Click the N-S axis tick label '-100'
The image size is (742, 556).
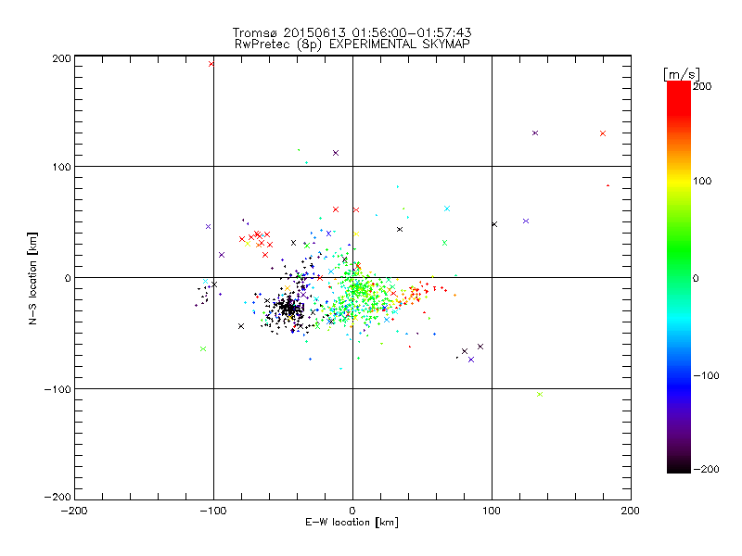point(58,389)
